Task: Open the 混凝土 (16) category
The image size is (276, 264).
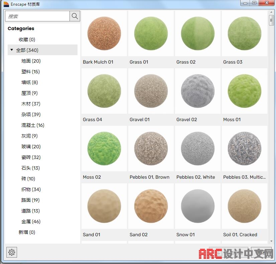Action: 33,125
